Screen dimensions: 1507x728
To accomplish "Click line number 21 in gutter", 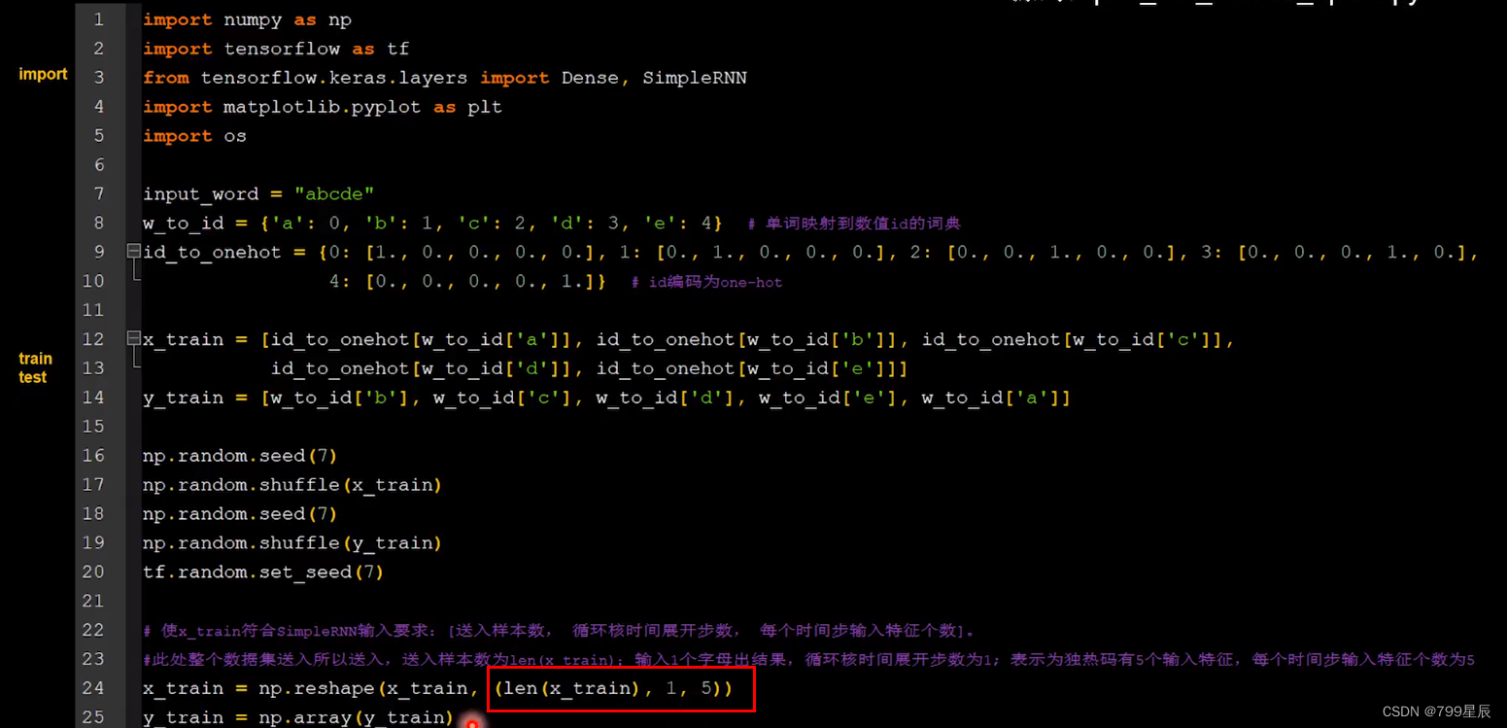I will point(93,602).
